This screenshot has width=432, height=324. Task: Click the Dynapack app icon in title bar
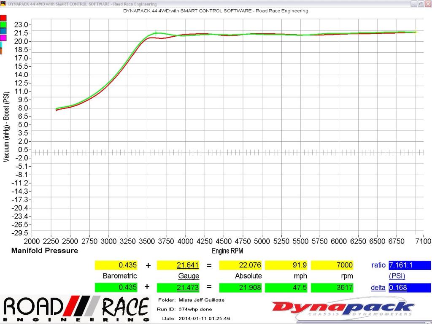tap(3, 4)
